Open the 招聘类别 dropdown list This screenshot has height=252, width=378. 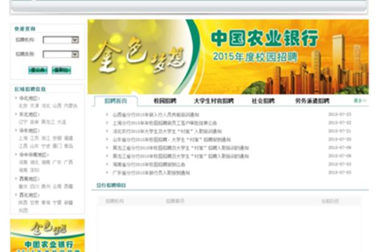[x=60, y=55]
